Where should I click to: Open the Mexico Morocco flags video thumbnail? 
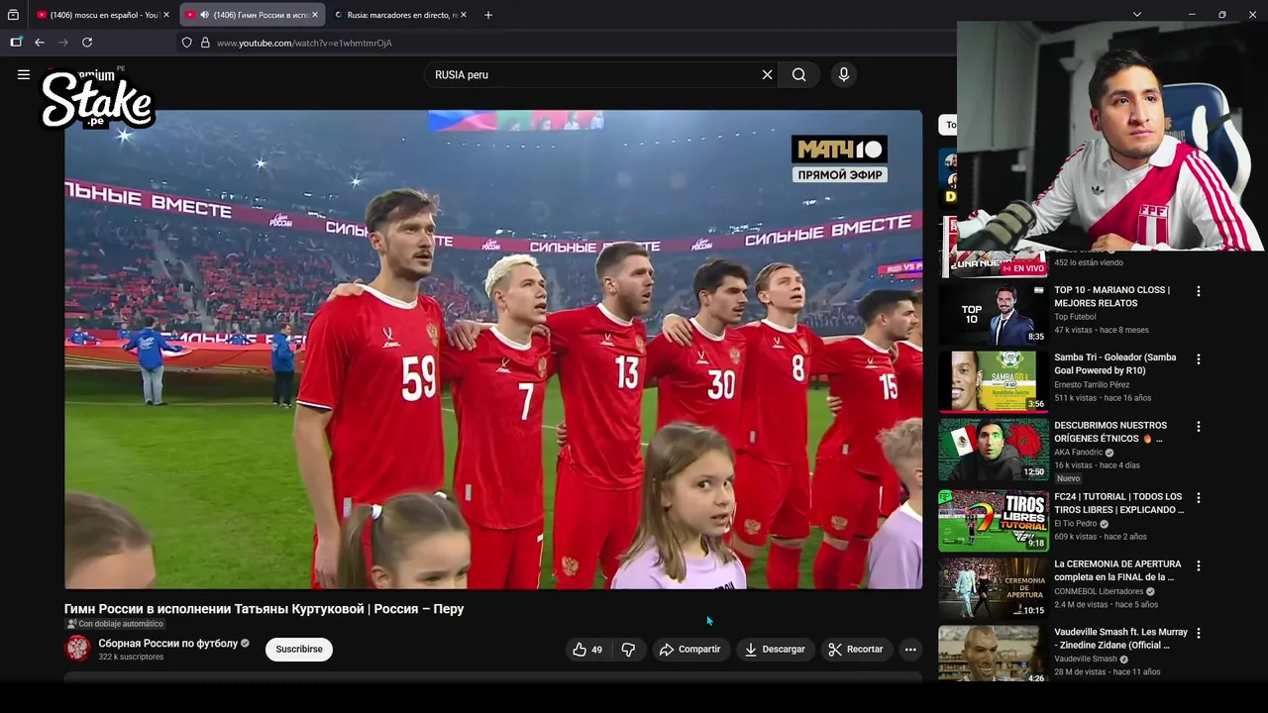(993, 450)
